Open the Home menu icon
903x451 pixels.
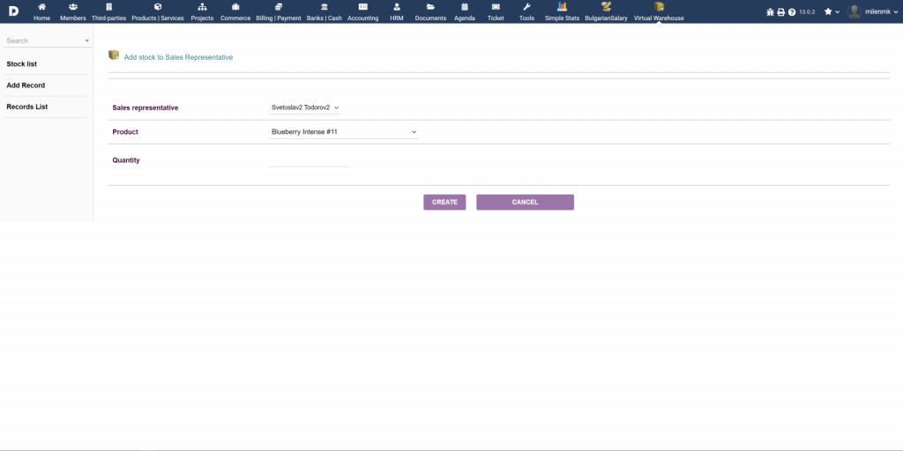pos(41,7)
